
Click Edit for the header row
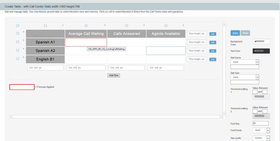coord(213,34)
